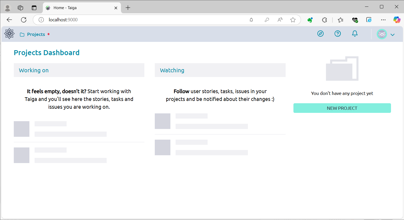Image resolution: width=404 pixels, height=220 pixels.
Task: Expand the user menu chevron
Action: pos(393,35)
